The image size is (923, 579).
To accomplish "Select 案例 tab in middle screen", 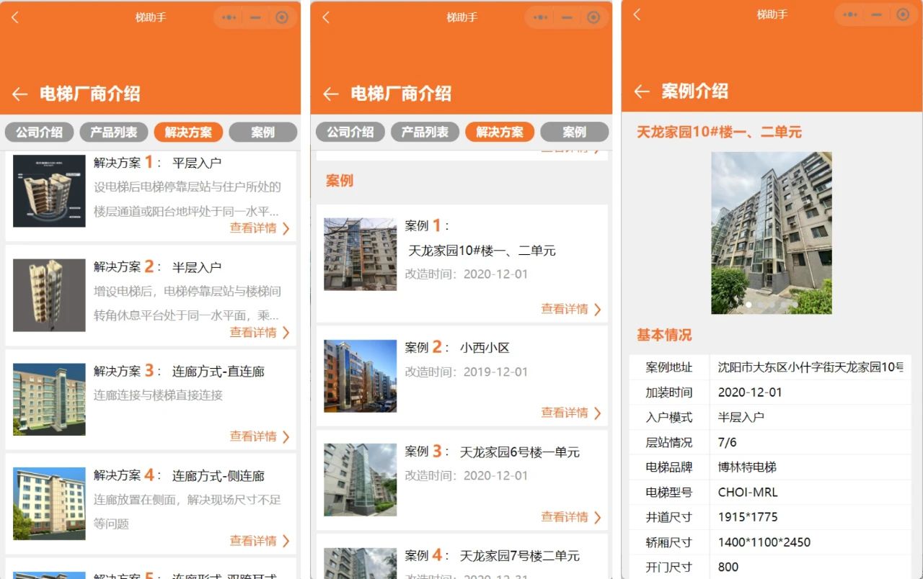I will click(x=575, y=132).
